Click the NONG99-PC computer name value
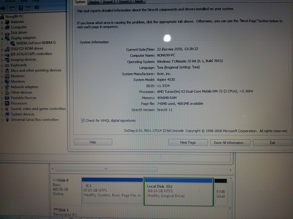The width and height of the screenshot is (293, 219). tap(166, 55)
